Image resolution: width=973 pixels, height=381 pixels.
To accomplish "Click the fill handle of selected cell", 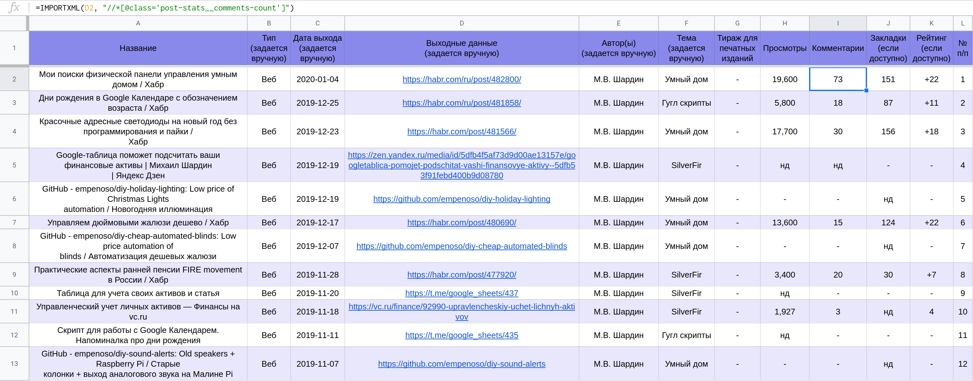I will 866,91.
